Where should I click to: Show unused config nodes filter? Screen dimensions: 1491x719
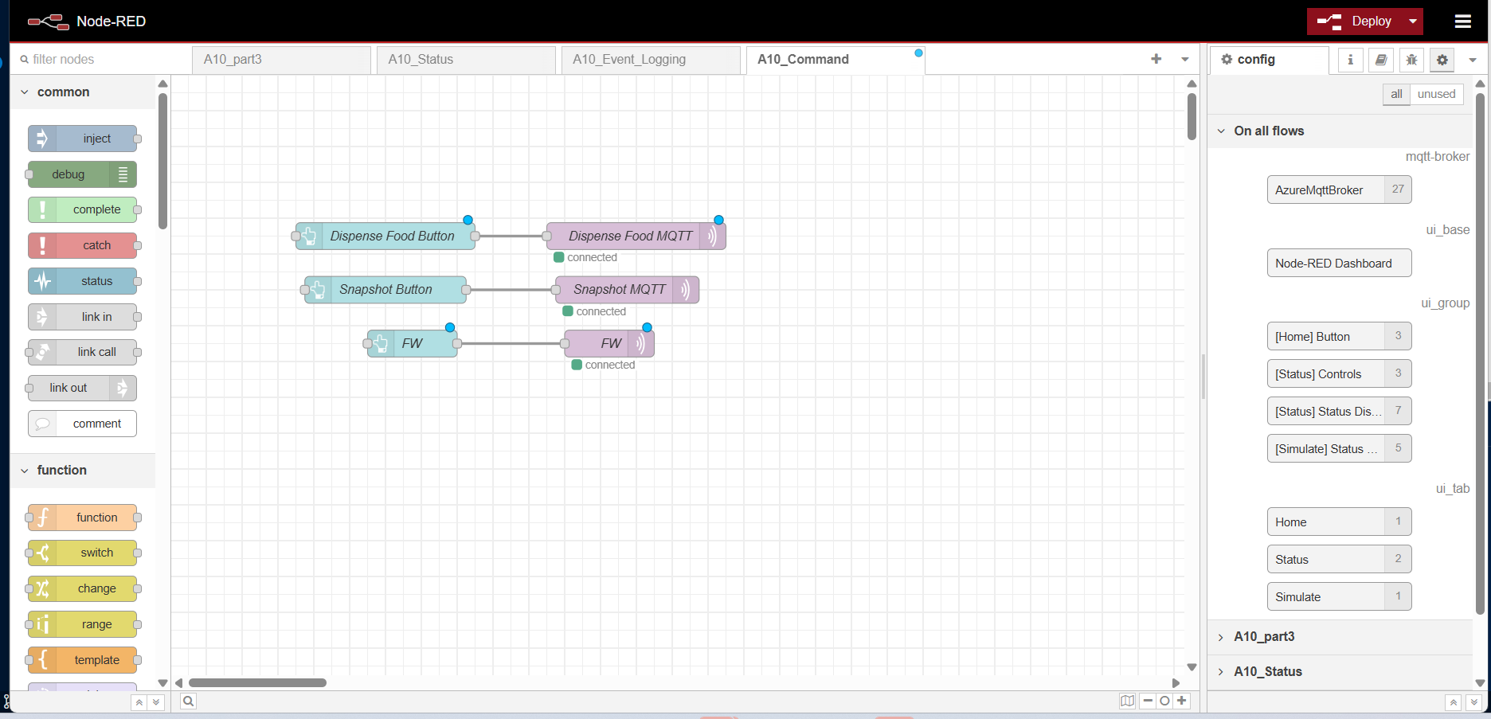pos(1436,94)
